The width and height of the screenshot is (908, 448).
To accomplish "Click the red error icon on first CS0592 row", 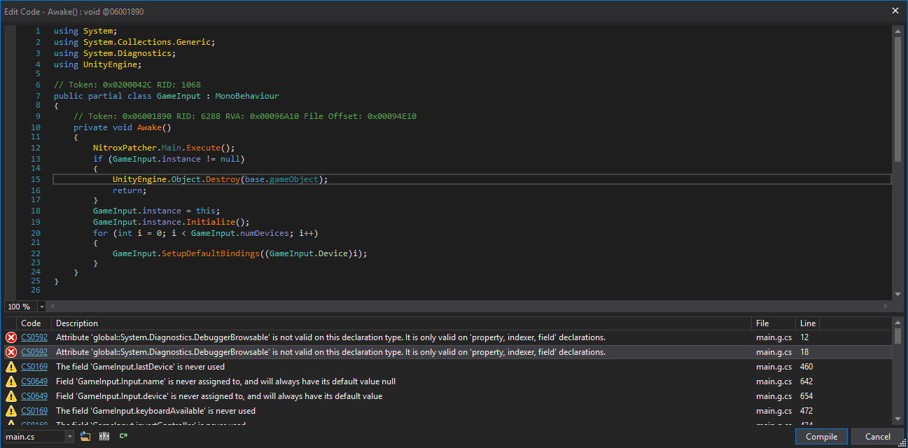I will [x=11, y=337].
